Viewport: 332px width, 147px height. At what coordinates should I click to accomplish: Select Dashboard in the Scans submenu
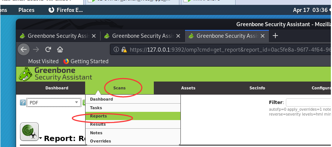(133, 99)
